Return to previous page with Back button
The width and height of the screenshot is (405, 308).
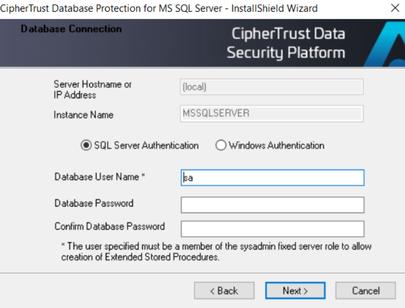tap(224, 291)
